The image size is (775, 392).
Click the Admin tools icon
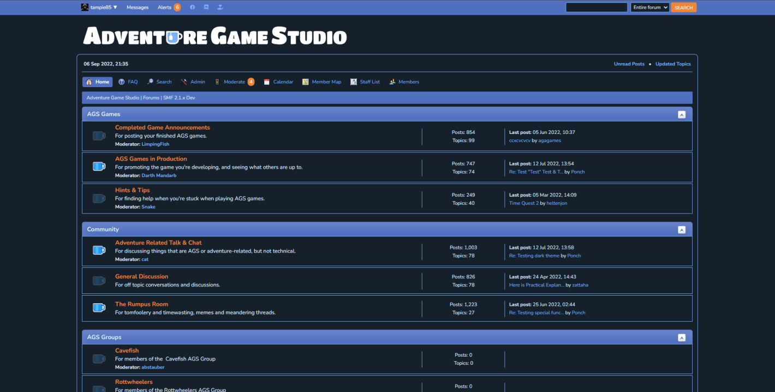[184, 82]
